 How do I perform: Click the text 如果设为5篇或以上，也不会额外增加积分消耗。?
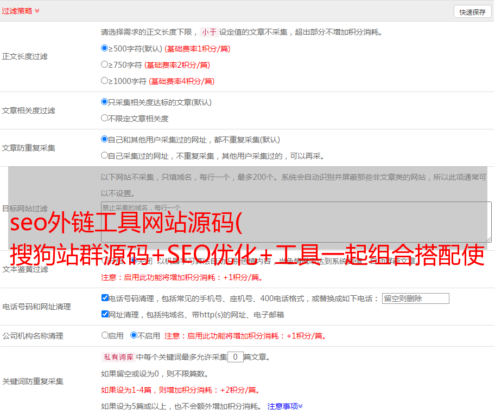[181, 407]
